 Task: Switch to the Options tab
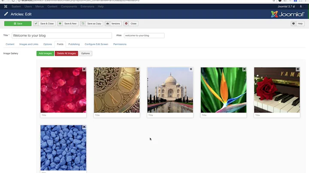[x=48, y=44]
